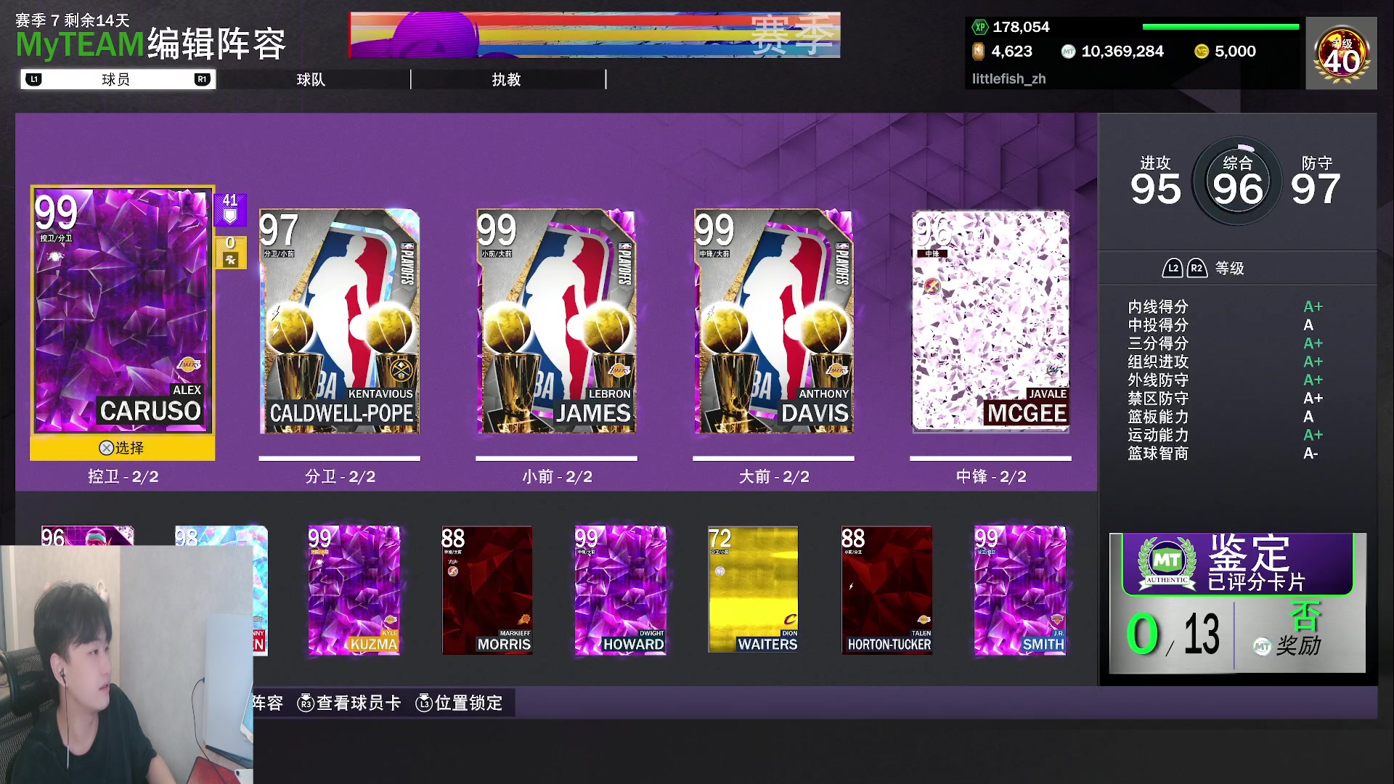Click the 中锋 - 2/2 position label
1394x784 pixels.
[991, 477]
